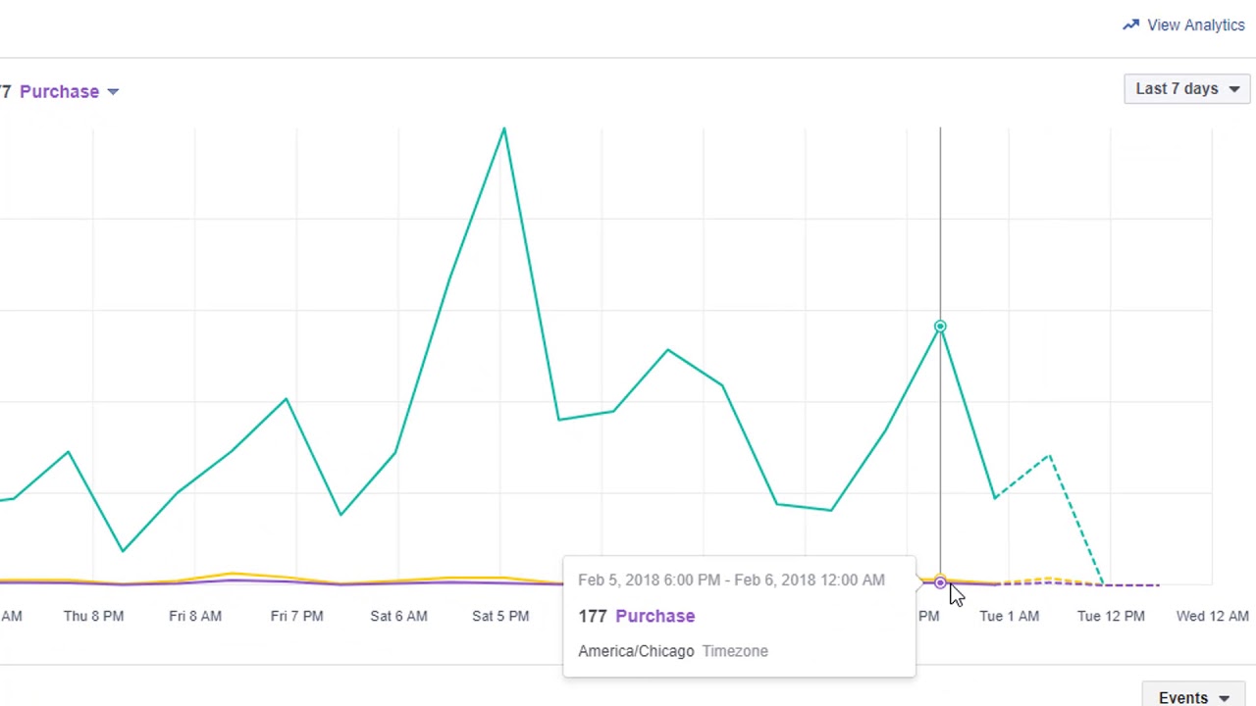Image resolution: width=1256 pixels, height=706 pixels.
Task: Click the 'Fri 7 PM' axis label
Action: (296, 616)
